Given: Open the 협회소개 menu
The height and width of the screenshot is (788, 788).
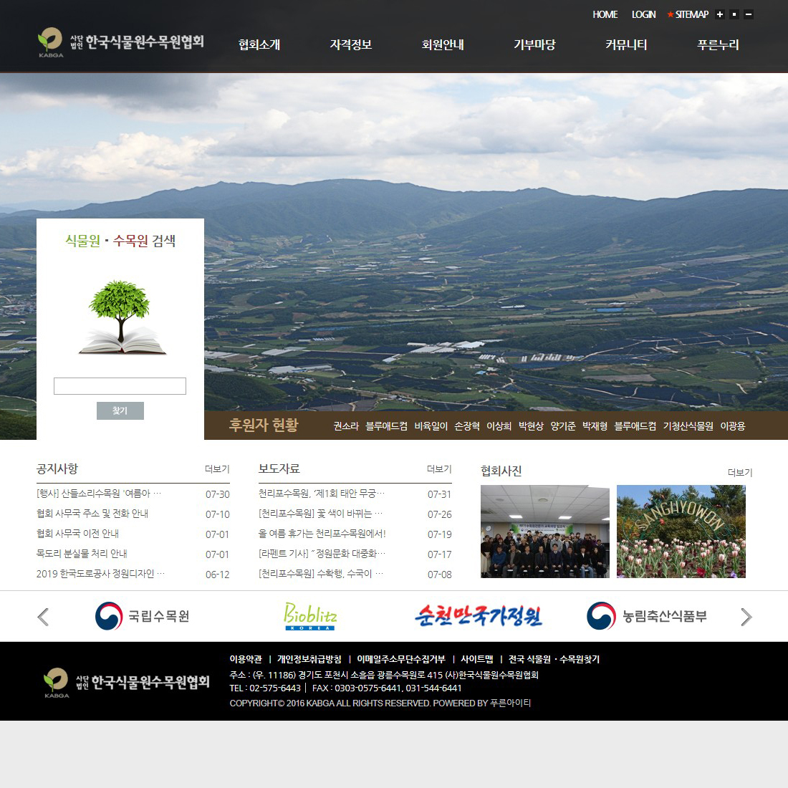Looking at the screenshot, I should (x=259, y=44).
